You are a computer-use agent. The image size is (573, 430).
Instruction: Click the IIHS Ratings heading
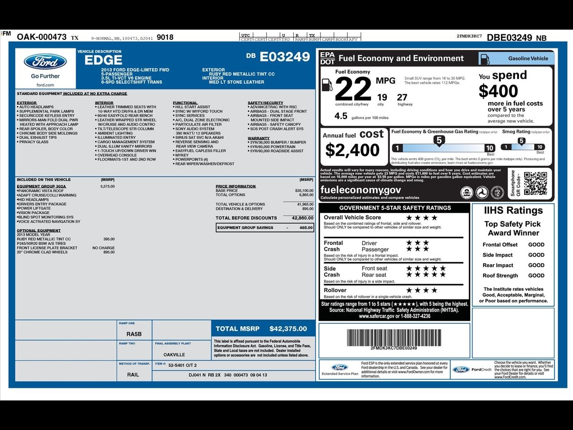(513, 211)
